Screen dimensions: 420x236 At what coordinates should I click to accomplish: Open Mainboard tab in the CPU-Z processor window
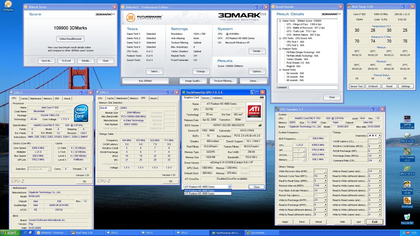point(36,98)
